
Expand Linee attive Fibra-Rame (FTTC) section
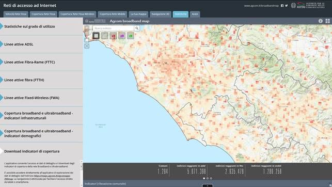(x=41, y=62)
